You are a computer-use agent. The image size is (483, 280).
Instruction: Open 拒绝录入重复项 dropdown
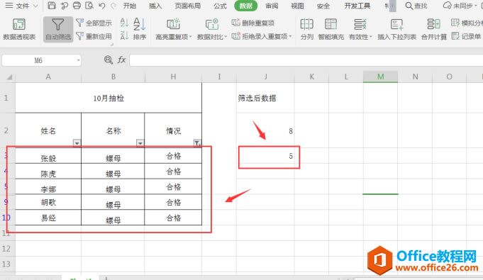pyautogui.click(x=262, y=36)
